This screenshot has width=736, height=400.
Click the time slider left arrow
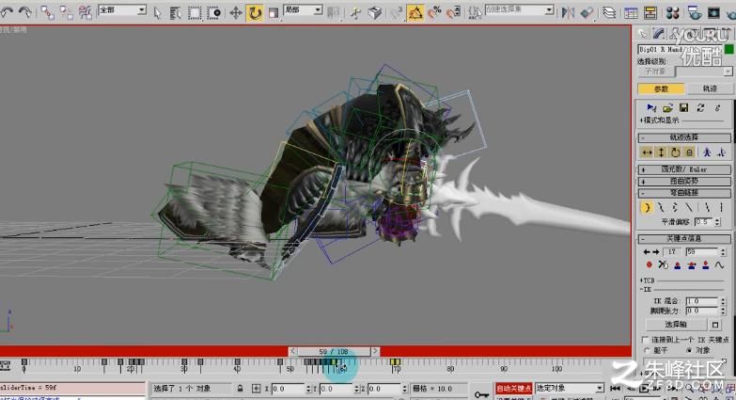coord(292,351)
